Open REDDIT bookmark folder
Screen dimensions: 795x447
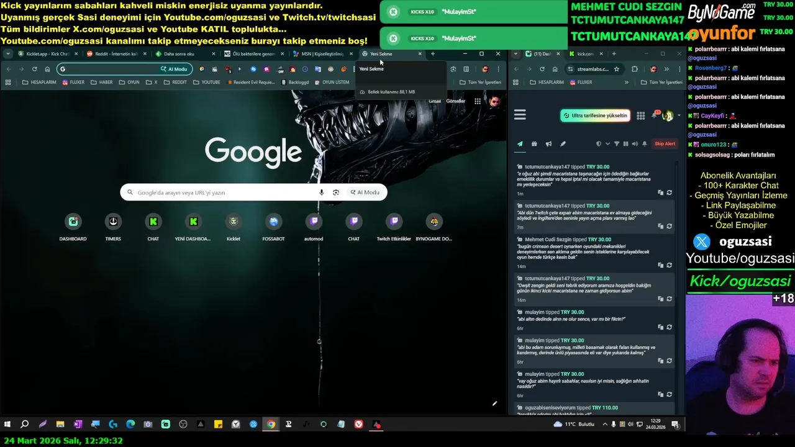coord(175,82)
